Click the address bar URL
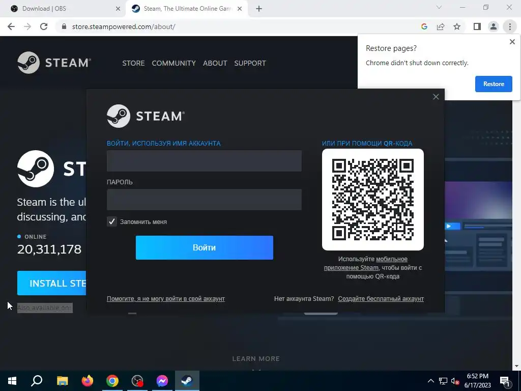 click(x=124, y=26)
